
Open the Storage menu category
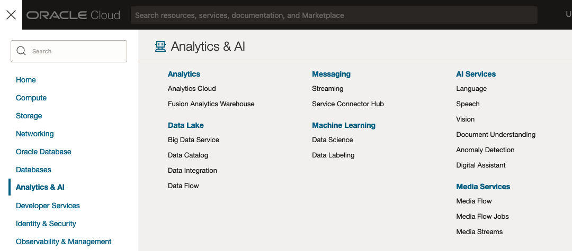click(29, 116)
